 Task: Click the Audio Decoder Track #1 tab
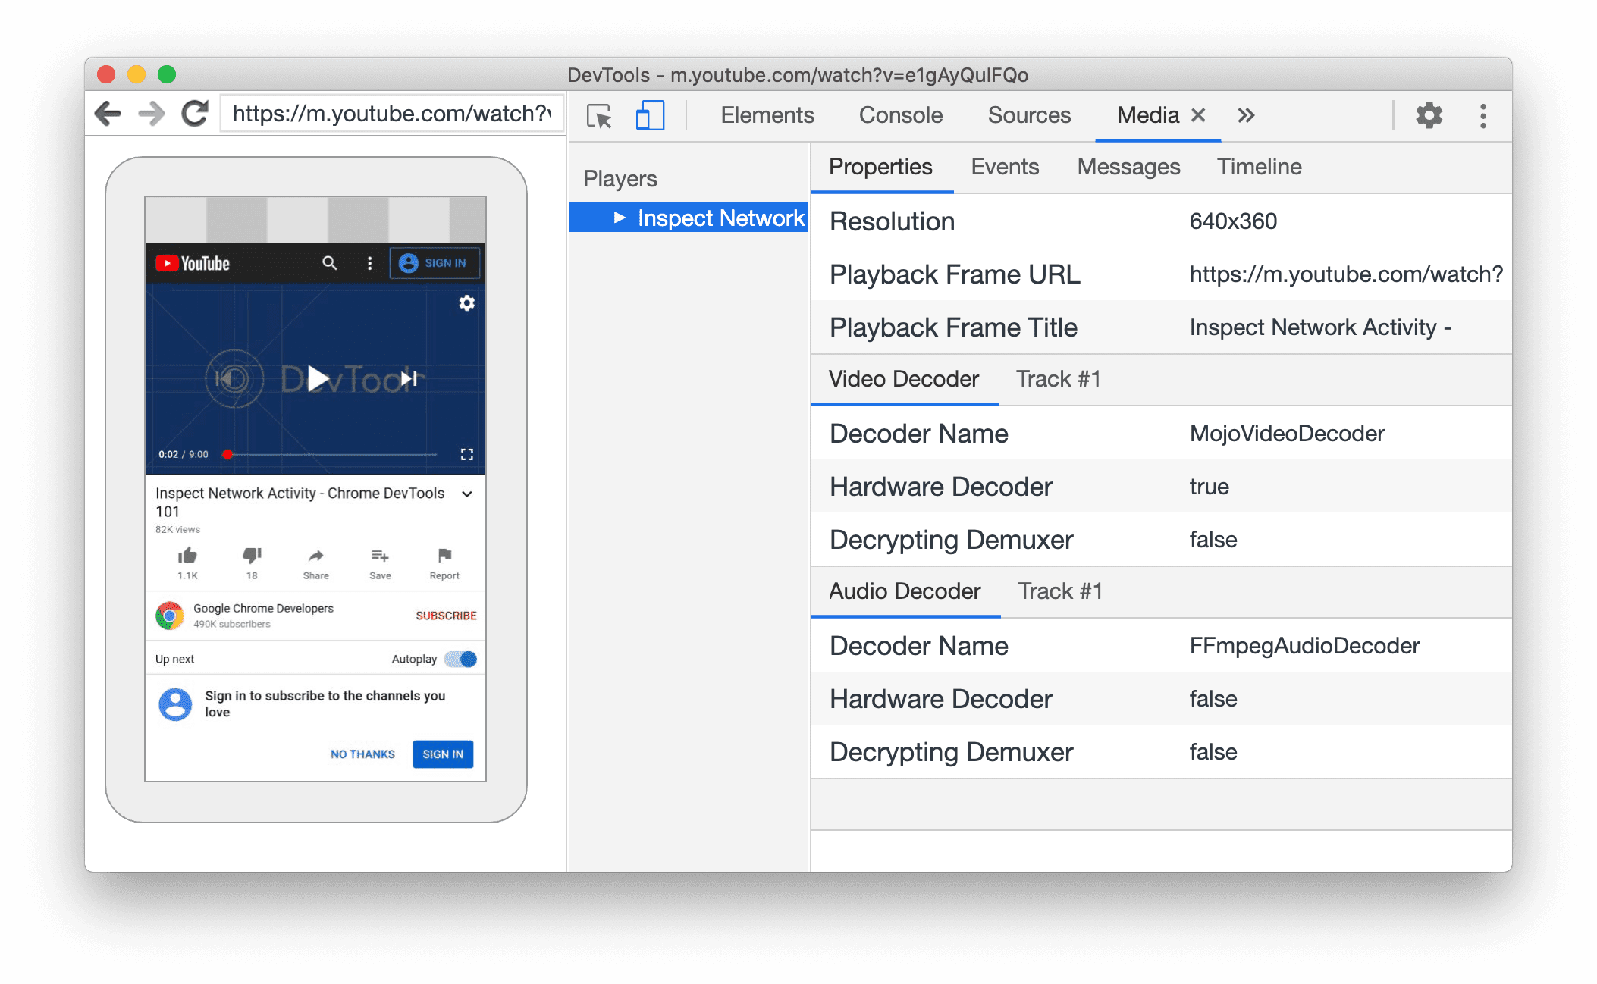[x=1059, y=591]
